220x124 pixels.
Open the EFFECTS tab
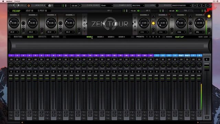point(42,37)
